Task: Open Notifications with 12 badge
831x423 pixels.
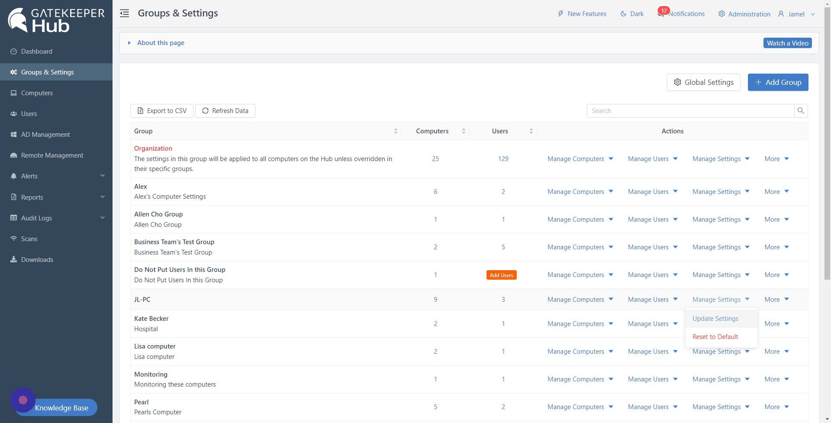Action: click(x=681, y=13)
